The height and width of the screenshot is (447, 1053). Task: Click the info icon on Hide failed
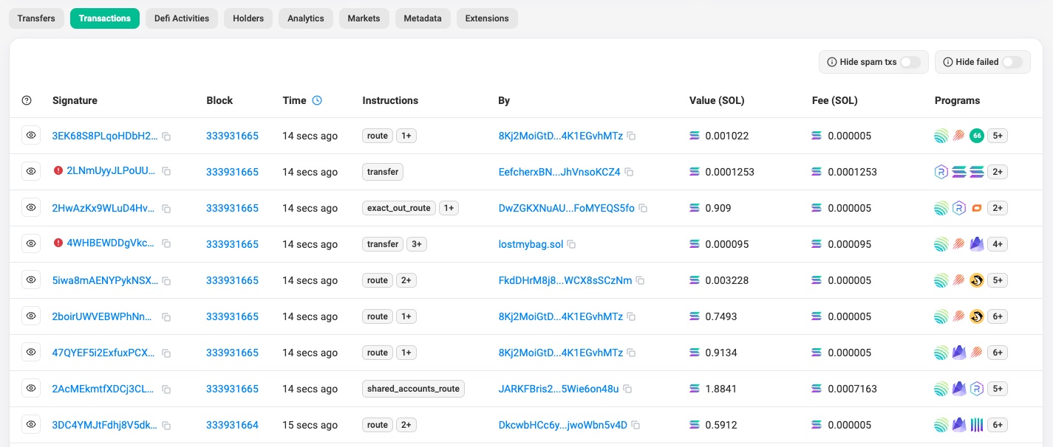(948, 62)
